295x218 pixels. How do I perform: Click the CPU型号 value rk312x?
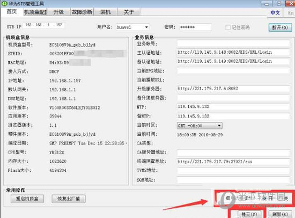click(57, 152)
